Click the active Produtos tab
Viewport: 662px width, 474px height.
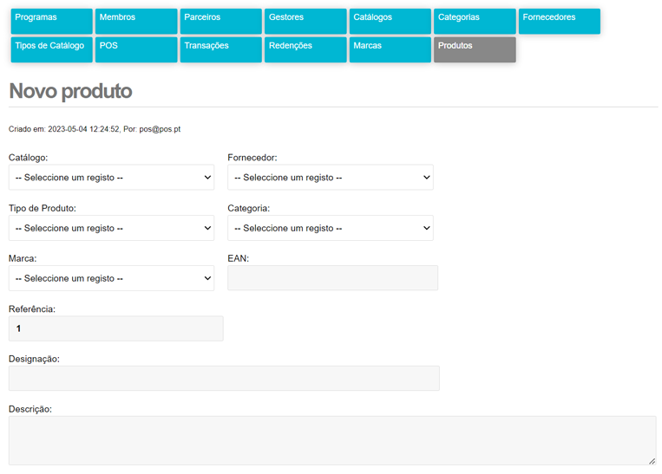[474, 49]
